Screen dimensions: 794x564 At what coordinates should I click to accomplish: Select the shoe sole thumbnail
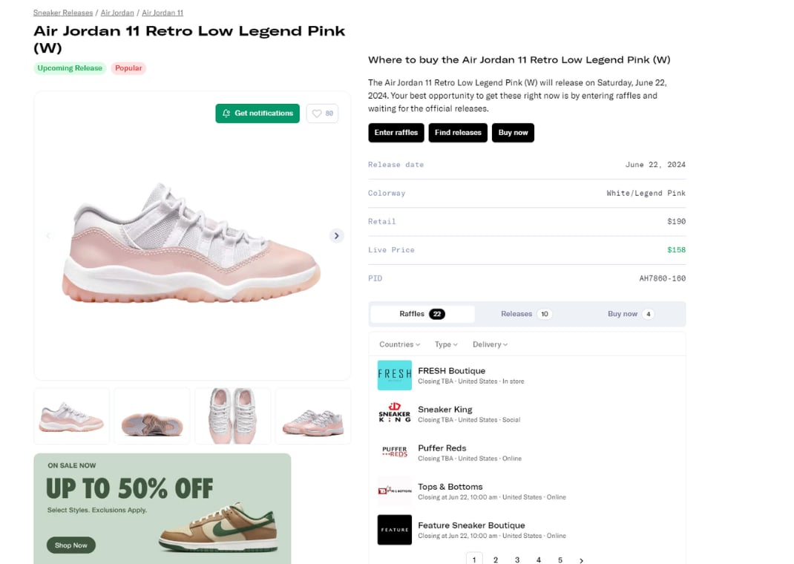click(152, 416)
